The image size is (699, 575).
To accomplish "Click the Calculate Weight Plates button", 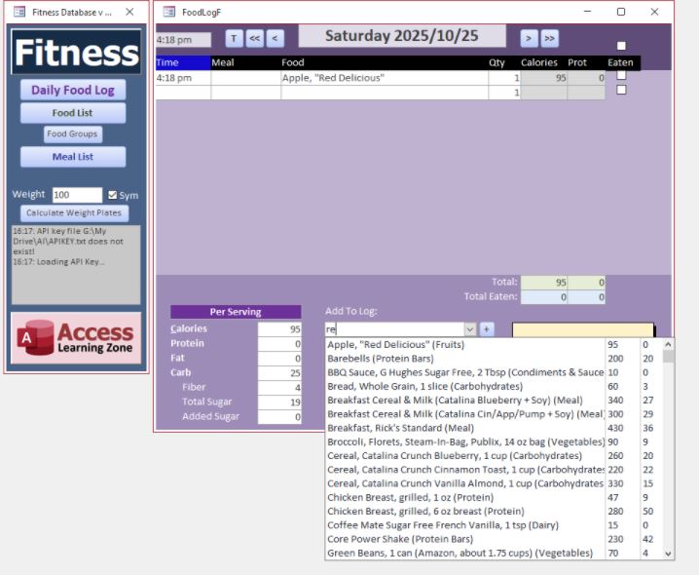I will [x=76, y=212].
